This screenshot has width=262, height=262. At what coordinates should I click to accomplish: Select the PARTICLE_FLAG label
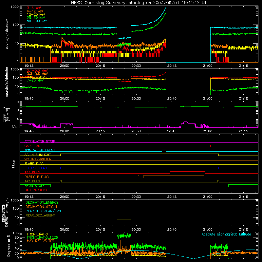tap(37, 177)
